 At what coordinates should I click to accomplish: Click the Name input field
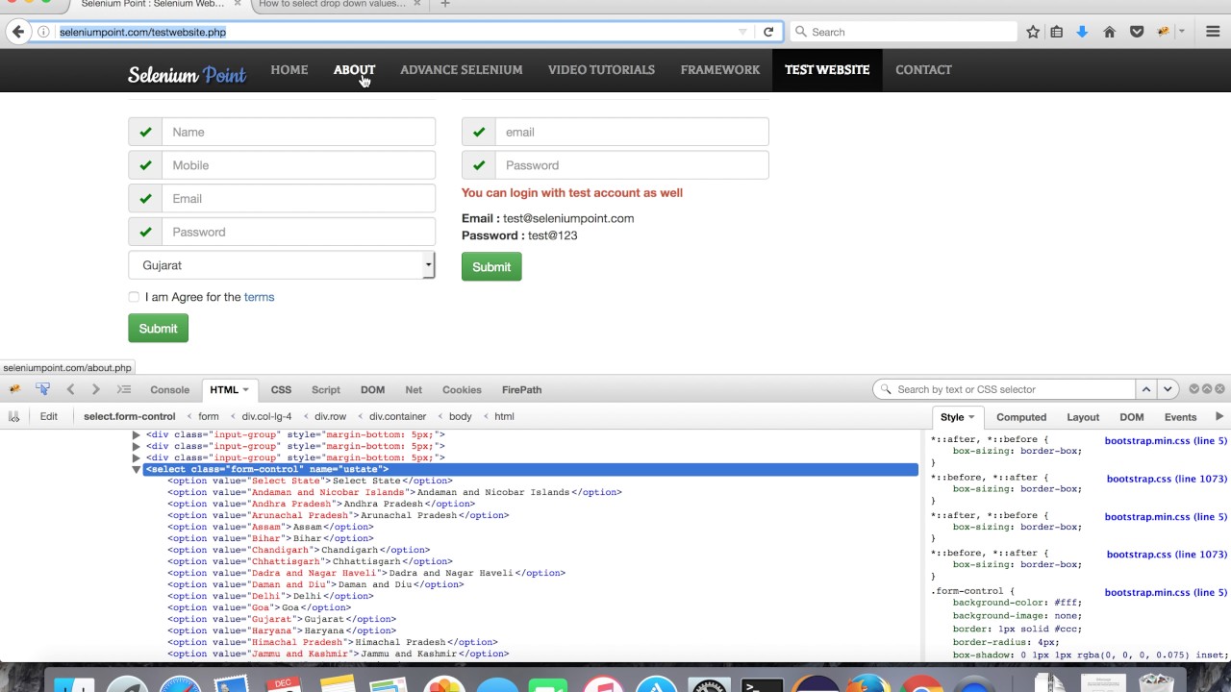[x=298, y=132]
